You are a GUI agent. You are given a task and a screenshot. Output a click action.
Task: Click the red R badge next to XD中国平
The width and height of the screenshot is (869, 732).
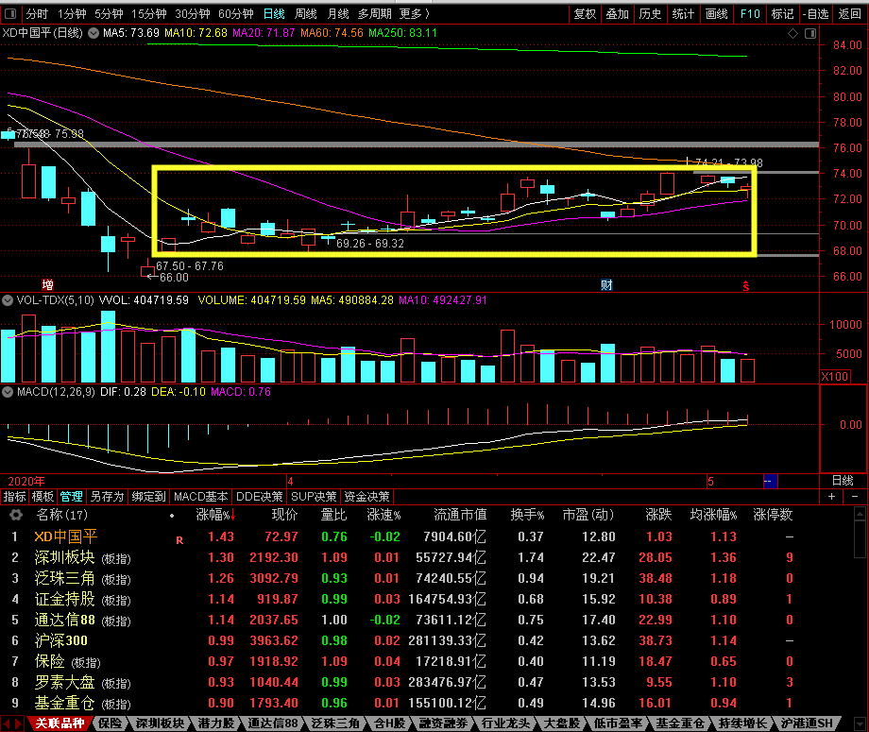179,540
